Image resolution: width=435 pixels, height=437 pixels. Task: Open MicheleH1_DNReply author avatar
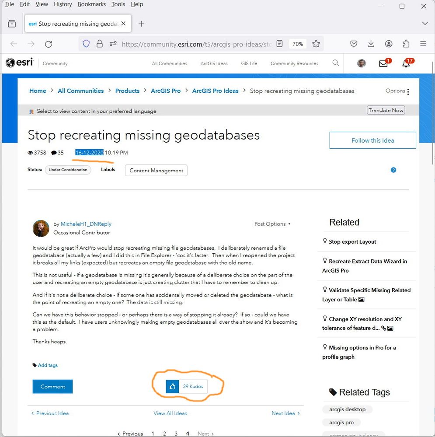point(41,228)
